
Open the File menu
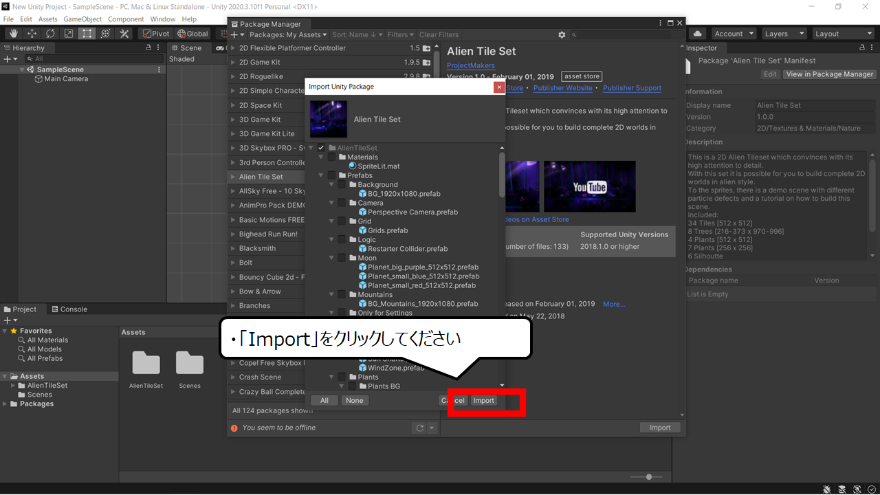point(8,19)
